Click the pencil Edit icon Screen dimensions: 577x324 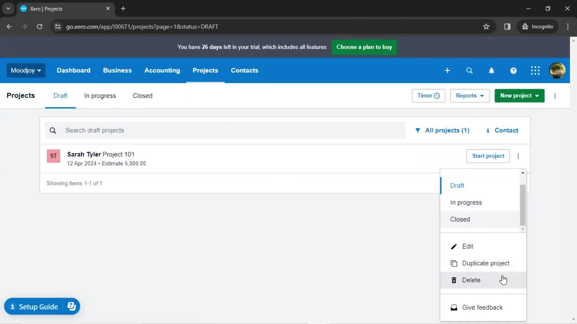[x=454, y=247]
